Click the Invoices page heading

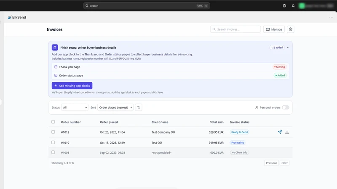[x=55, y=29]
